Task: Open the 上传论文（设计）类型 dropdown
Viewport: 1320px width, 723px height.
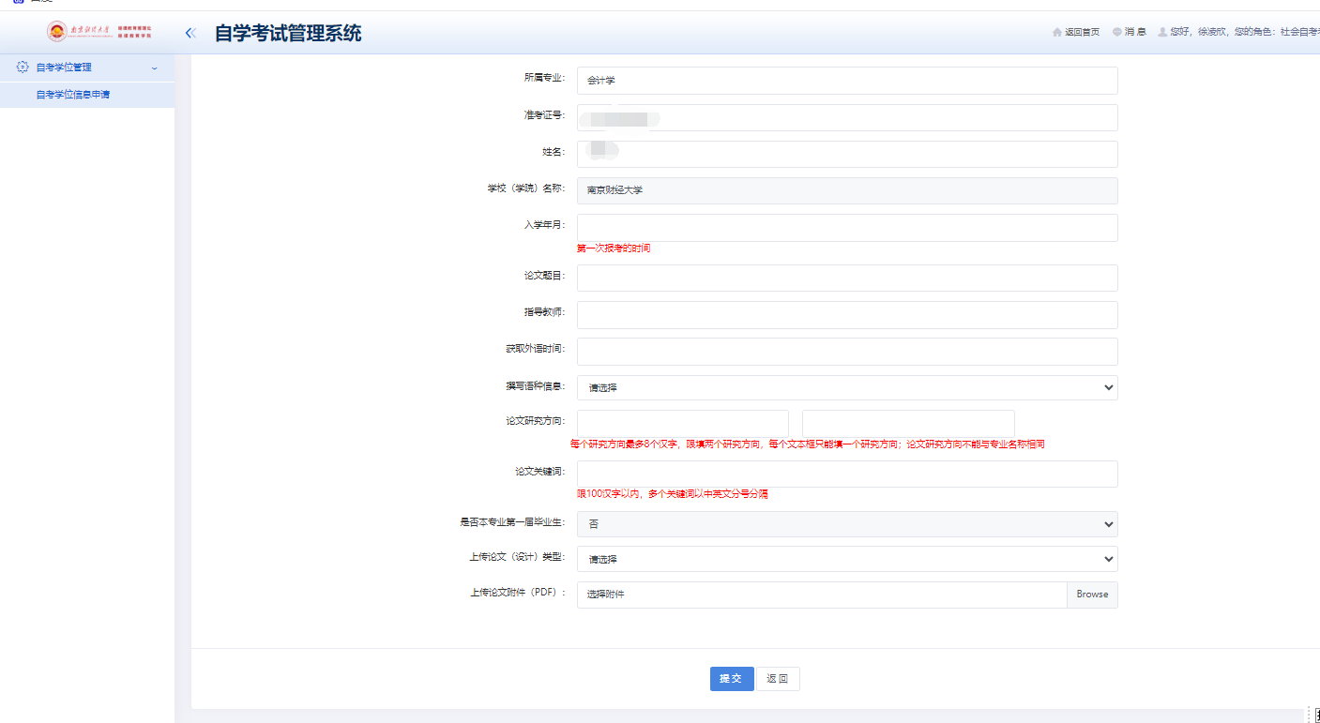Action: 844,559
